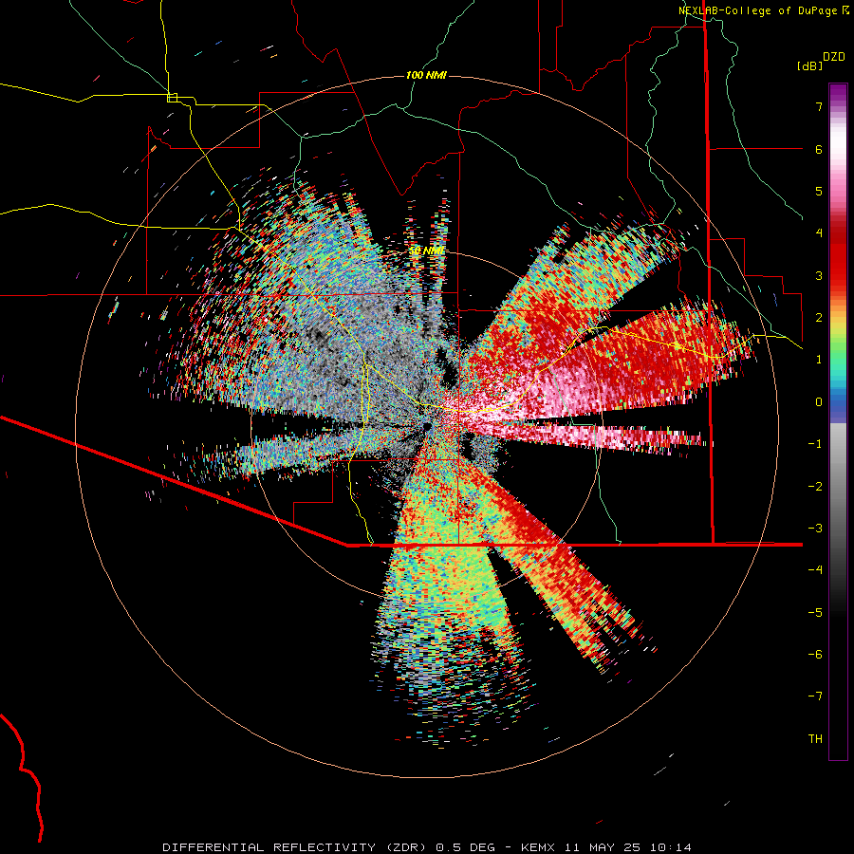Screen dimensions: 854x854
Task: Click the 100 NMI range ring label
Action: coord(426,75)
